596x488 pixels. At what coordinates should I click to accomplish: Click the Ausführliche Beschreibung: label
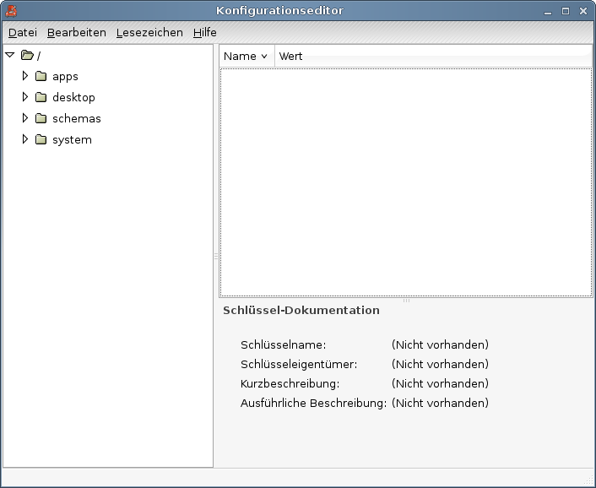[x=313, y=404]
